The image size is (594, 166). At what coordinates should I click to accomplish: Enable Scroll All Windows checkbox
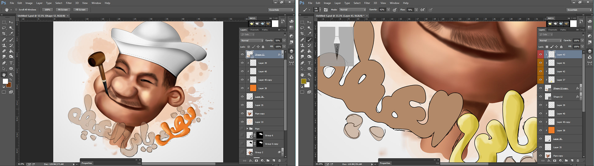[x=16, y=10]
